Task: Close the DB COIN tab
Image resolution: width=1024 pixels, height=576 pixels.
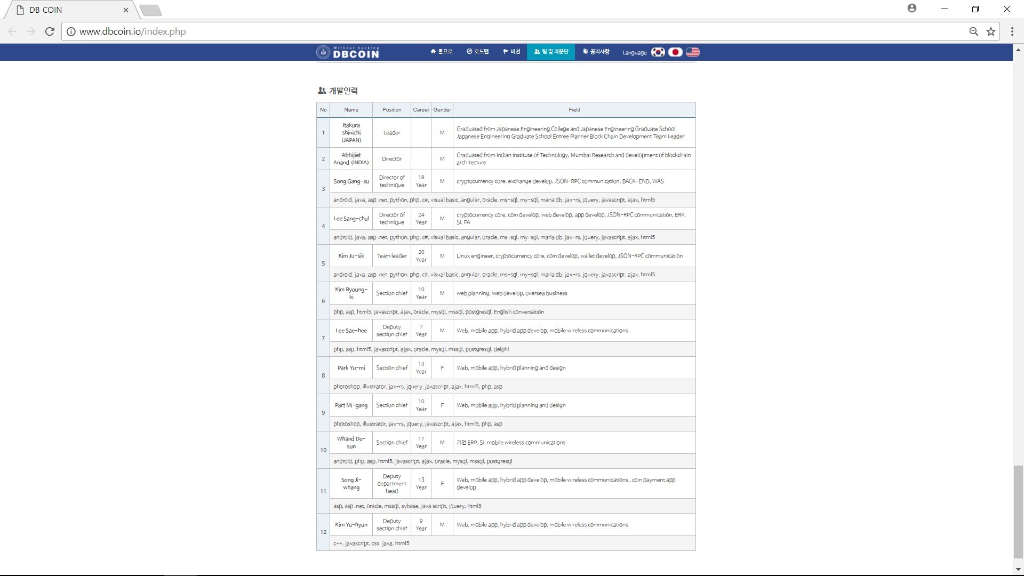Action: [x=126, y=10]
